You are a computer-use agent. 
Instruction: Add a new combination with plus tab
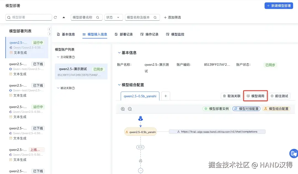tap(166, 96)
